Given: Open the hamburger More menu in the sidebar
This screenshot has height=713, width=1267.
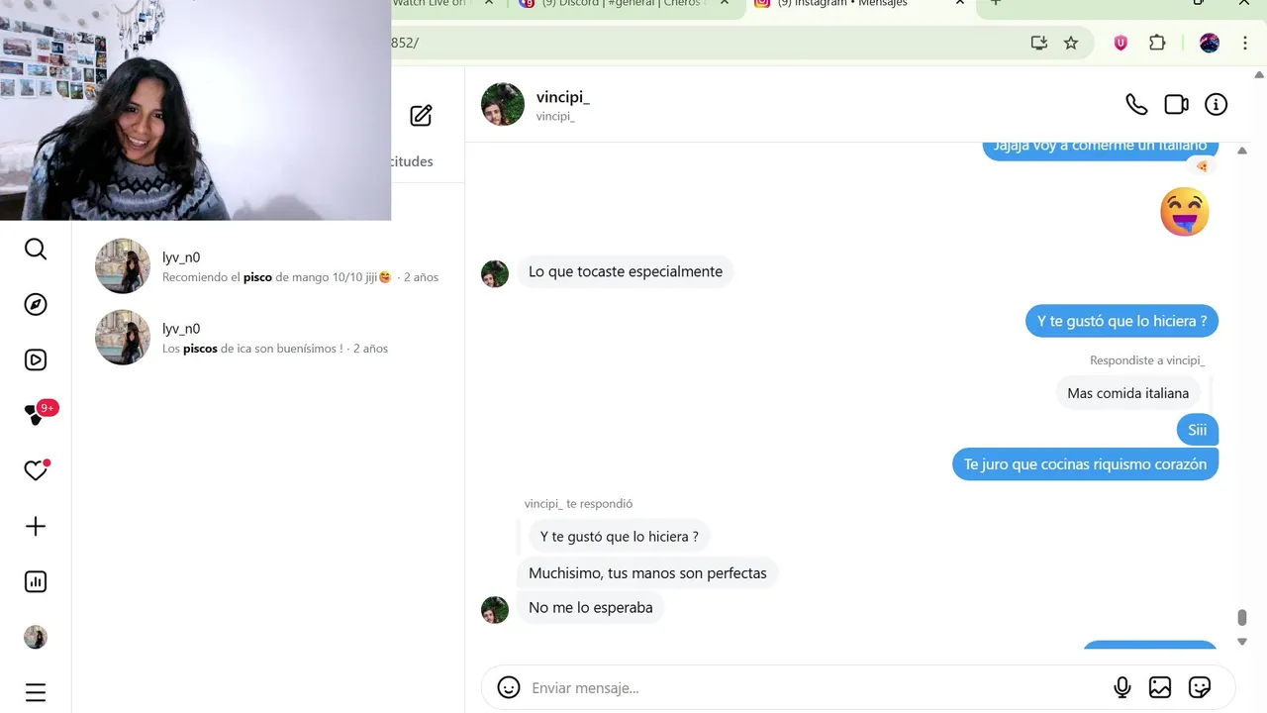Looking at the screenshot, I should (36, 692).
